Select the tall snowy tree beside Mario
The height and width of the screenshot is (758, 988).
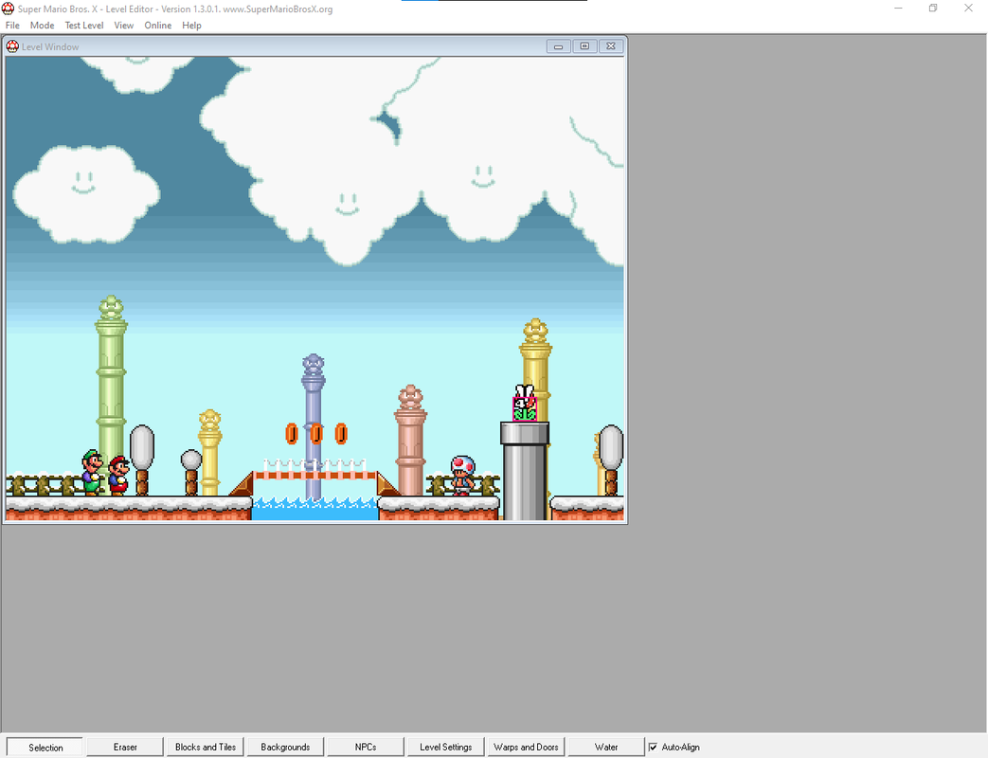point(142,460)
